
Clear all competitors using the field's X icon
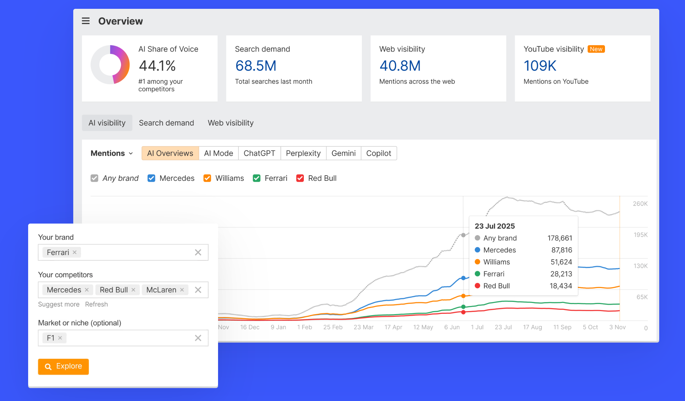pyautogui.click(x=198, y=290)
